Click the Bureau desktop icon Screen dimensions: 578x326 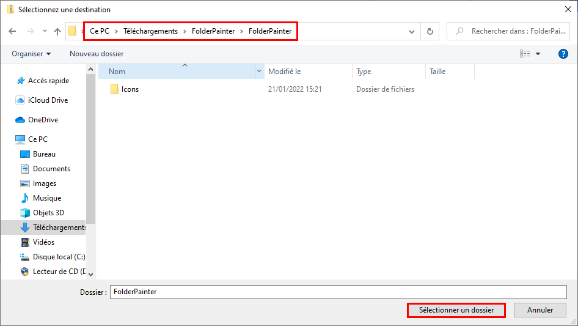[x=24, y=154]
